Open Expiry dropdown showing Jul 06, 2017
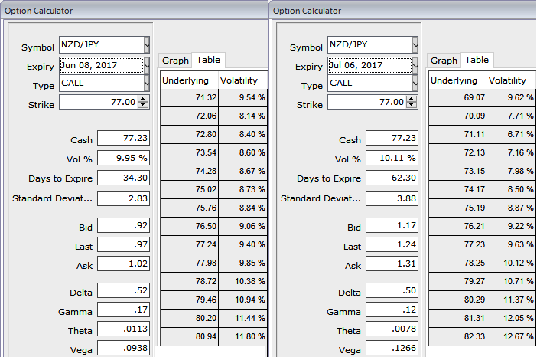This screenshot has height=357, width=537. coord(415,65)
